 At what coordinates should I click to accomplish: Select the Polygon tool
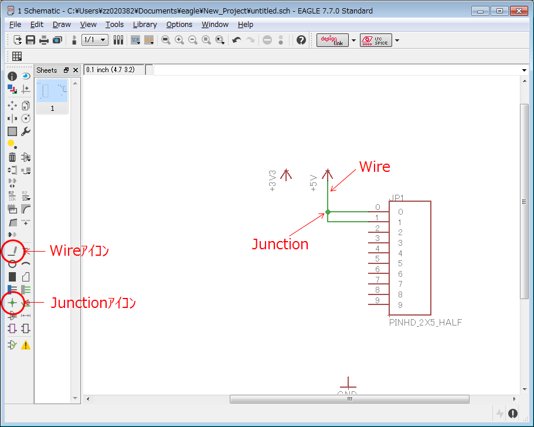click(x=26, y=277)
